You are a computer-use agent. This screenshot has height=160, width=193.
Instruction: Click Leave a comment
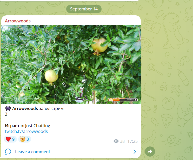tap(33, 152)
